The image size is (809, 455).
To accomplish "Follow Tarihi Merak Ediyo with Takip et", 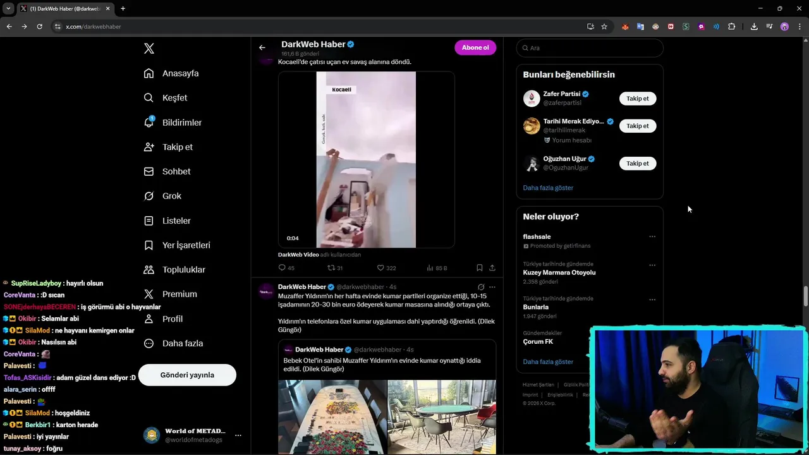I will point(637,126).
